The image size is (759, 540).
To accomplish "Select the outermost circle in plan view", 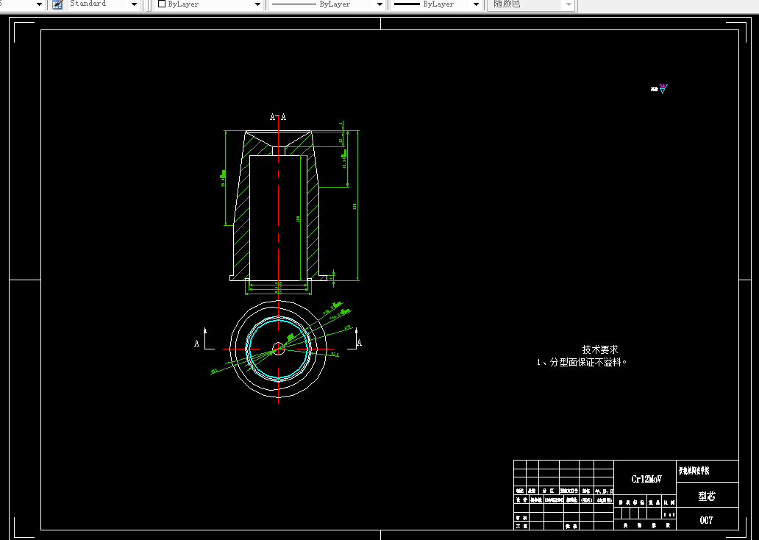I will coord(278,349).
